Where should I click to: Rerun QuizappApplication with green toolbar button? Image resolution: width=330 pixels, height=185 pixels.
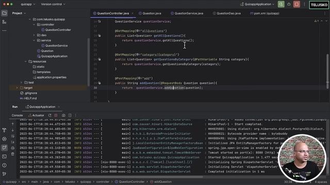281,4
